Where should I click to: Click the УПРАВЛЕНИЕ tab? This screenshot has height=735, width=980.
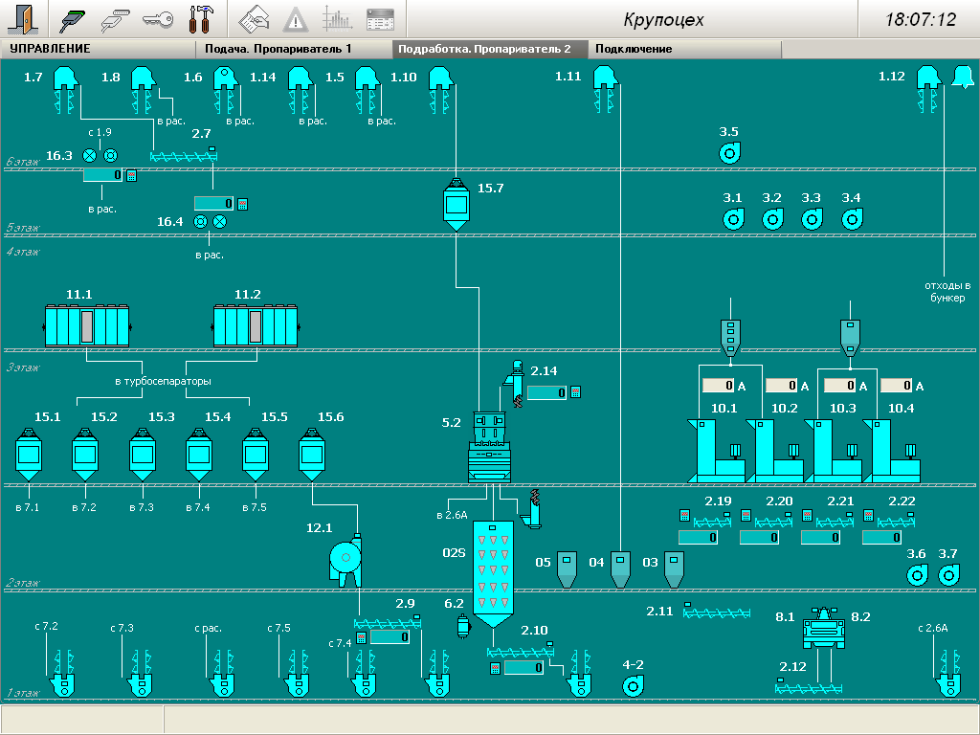(x=50, y=49)
